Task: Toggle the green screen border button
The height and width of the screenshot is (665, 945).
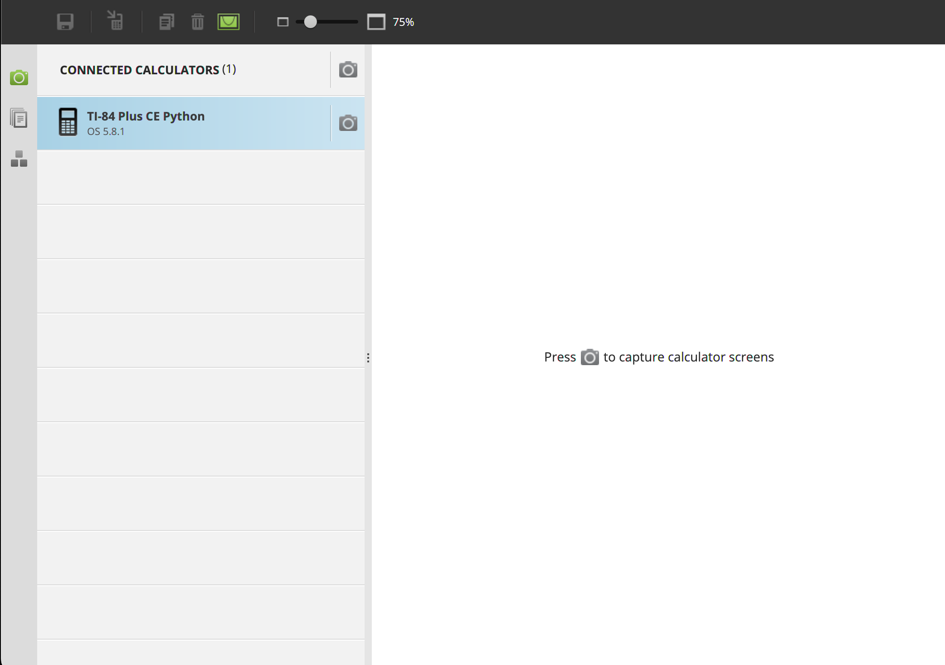Action: click(229, 22)
